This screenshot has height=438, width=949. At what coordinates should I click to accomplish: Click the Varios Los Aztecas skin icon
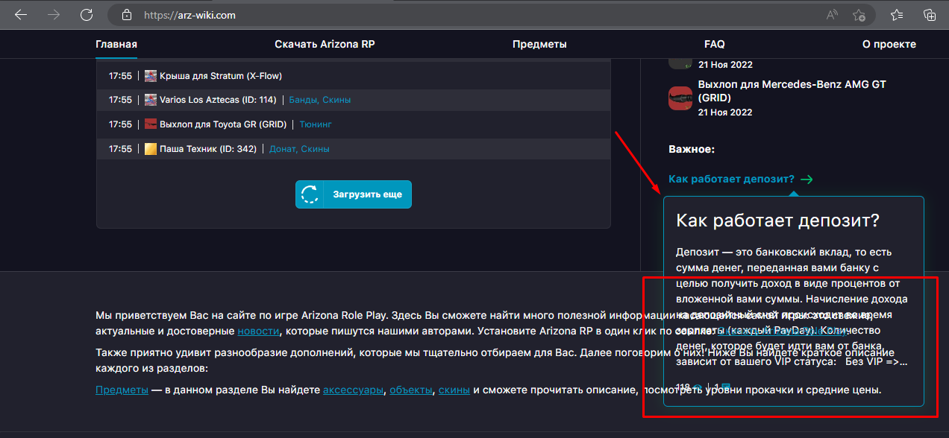[x=151, y=100]
